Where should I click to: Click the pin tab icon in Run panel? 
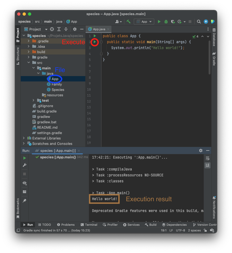(x=24, y=201)
